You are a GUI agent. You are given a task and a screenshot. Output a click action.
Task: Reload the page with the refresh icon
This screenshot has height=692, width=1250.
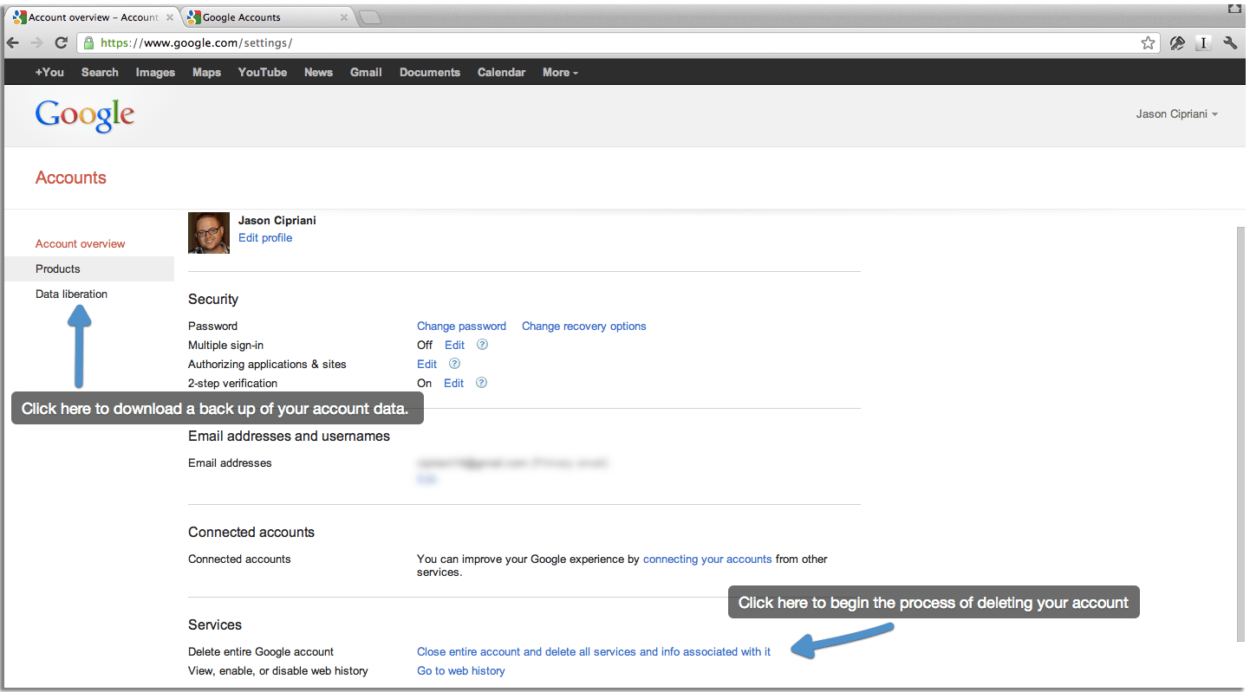click(x=61, y=42)
